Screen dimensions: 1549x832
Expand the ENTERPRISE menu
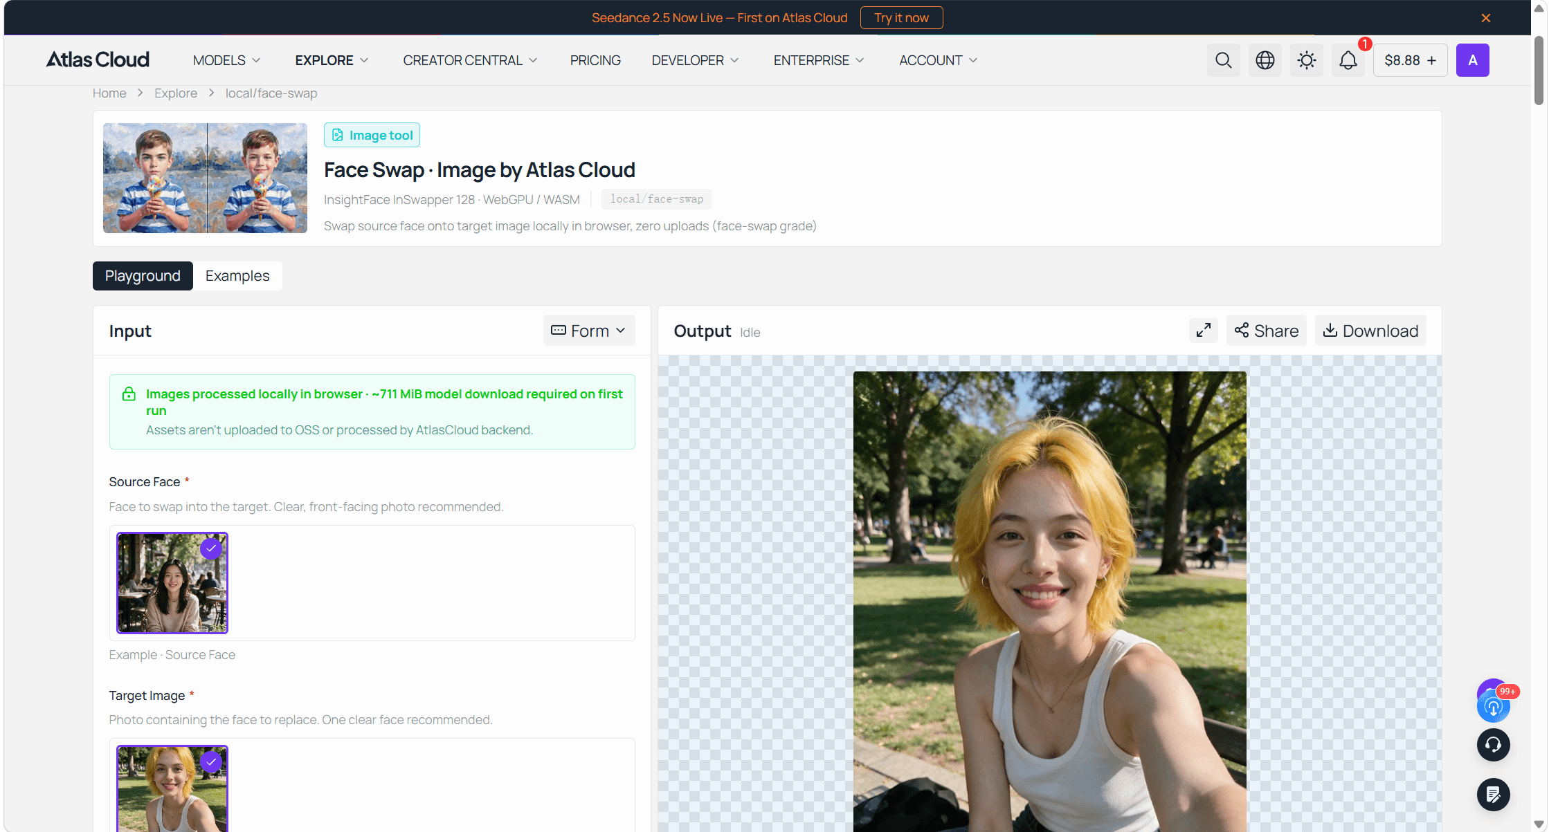coord(819,60)
